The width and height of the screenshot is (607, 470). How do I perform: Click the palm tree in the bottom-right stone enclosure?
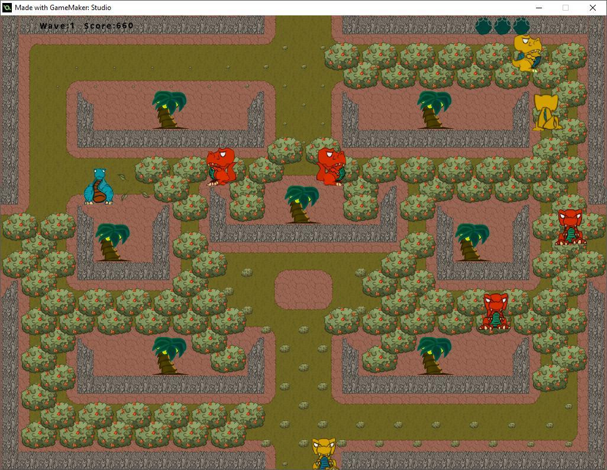click(x=434, y=356)
